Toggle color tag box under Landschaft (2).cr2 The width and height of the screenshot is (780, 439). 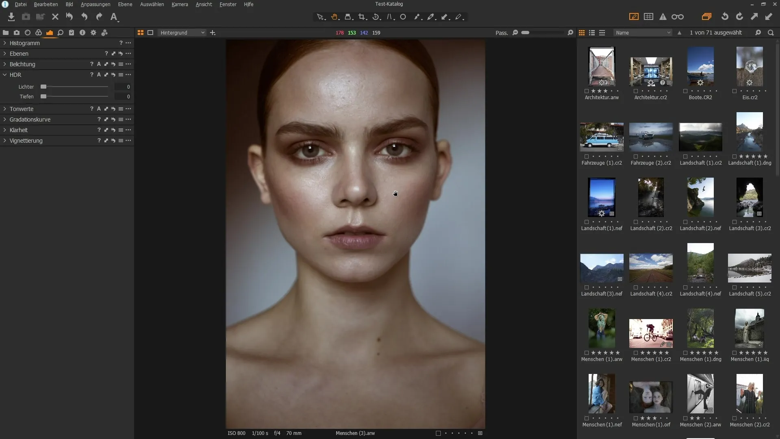636,222
